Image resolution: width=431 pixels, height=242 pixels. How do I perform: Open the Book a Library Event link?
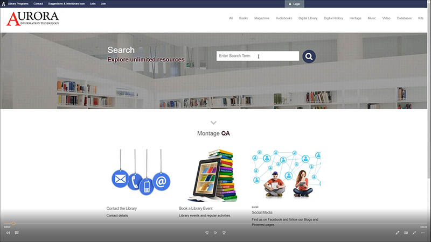tap(196, 209)
